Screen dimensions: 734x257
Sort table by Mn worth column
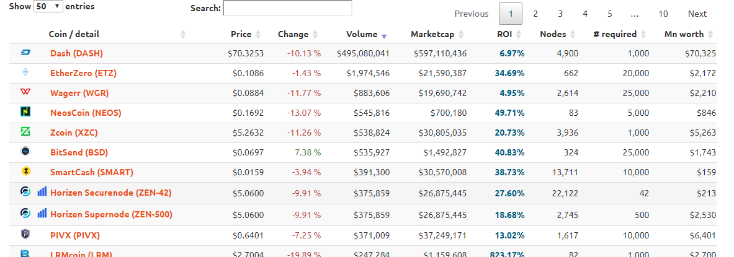click(x=689, y=34)
